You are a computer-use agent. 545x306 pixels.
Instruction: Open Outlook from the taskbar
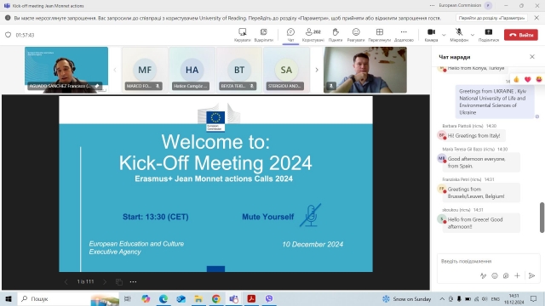point(181,298)
